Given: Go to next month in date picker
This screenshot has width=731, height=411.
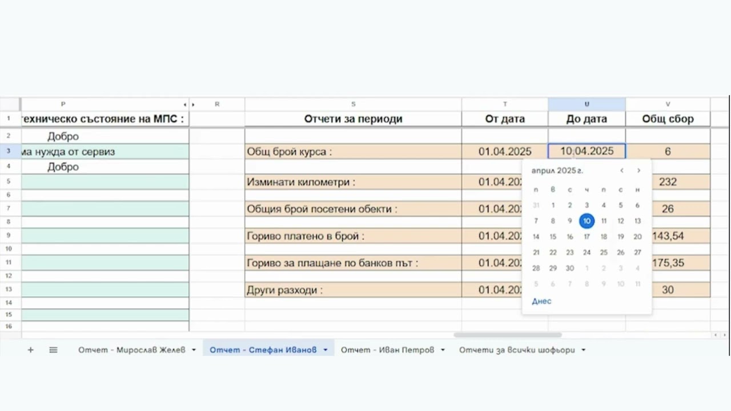Looking at the screenshot, I should (638, 171).
